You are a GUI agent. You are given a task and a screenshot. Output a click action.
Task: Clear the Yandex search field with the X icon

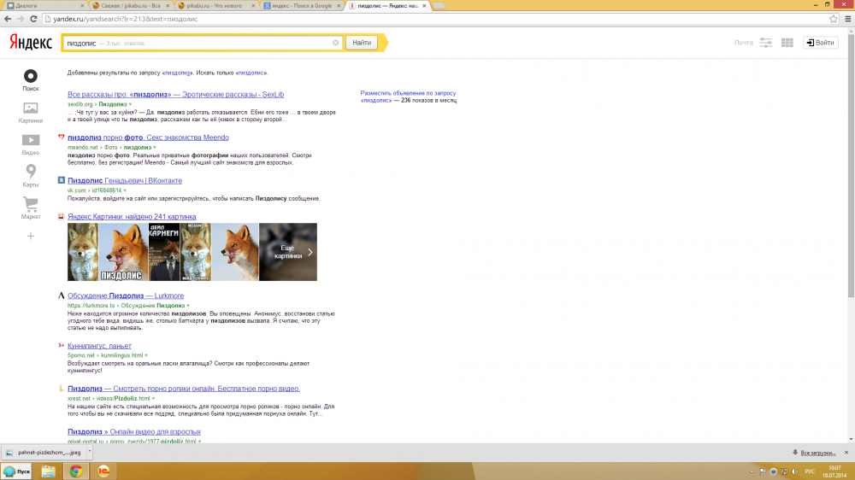tap(335, 43)
